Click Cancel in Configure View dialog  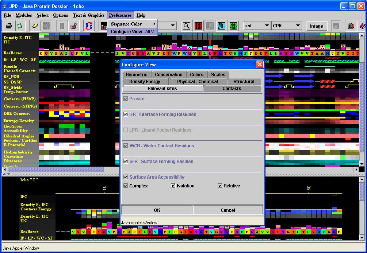pyautogui.click(x=228, y=210)
